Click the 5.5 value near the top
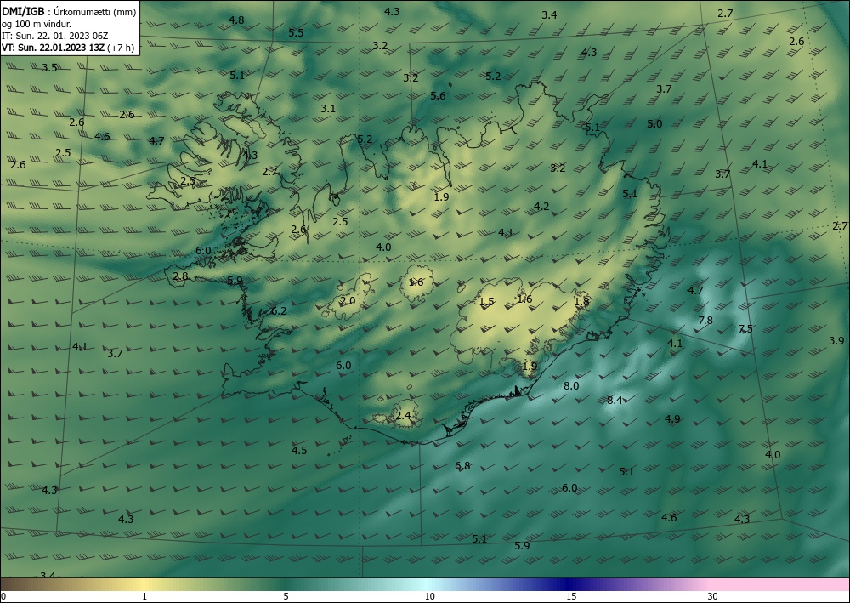Image resolution: width=850 pixels, height=603 pixels. click(296, 33)
